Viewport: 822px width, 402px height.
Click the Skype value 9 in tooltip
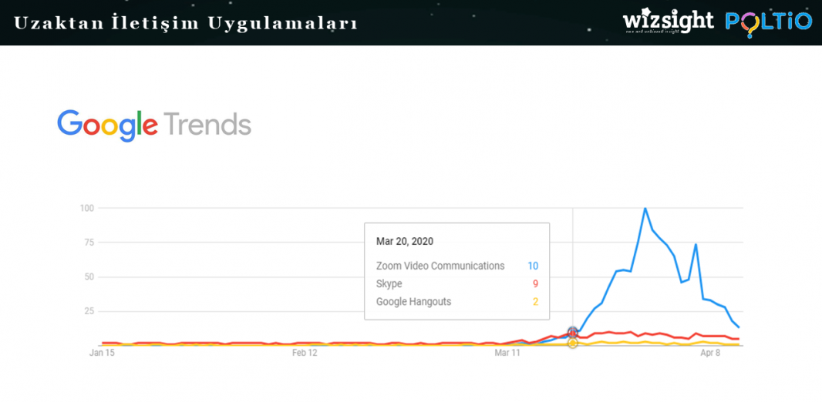[x=535, y=283]
